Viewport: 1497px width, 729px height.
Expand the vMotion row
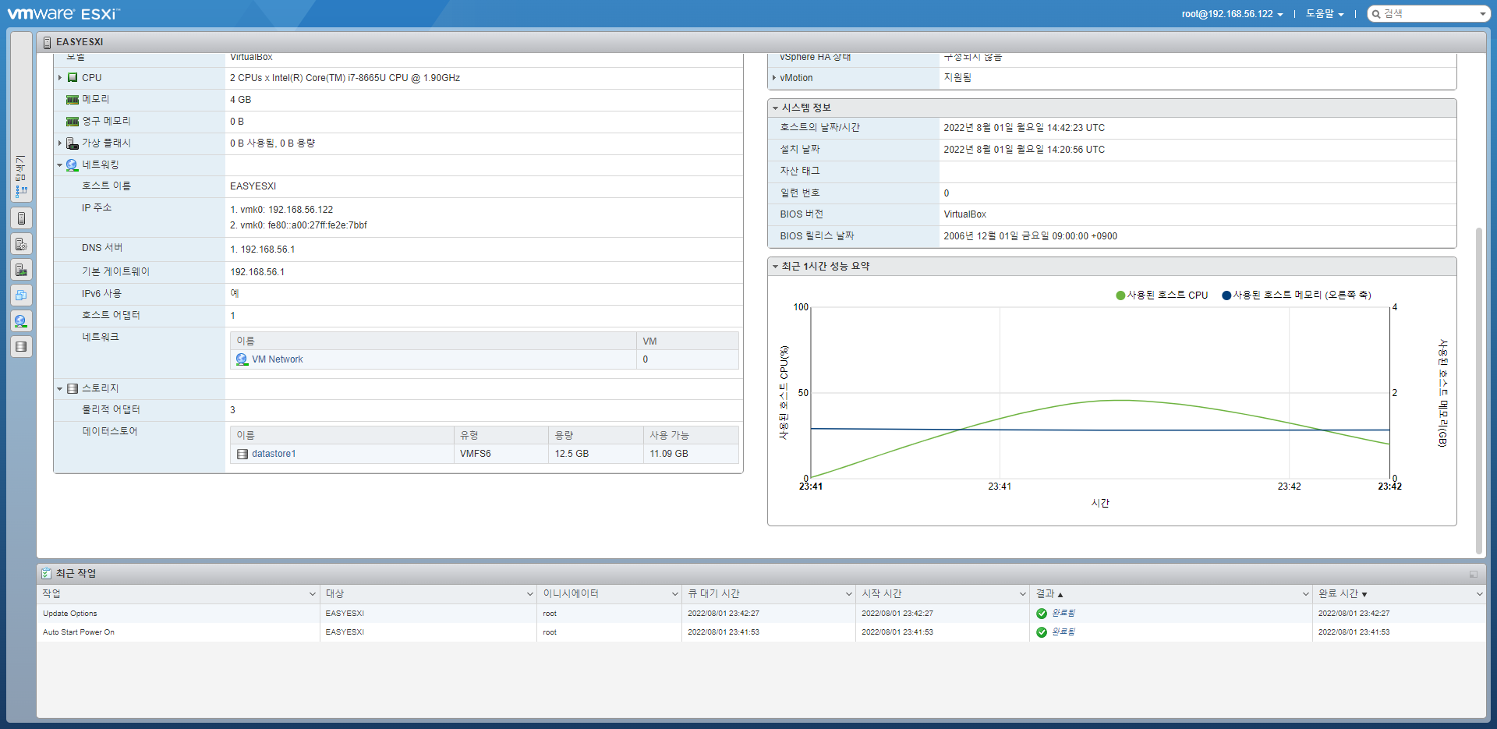(x=774, y=78)
